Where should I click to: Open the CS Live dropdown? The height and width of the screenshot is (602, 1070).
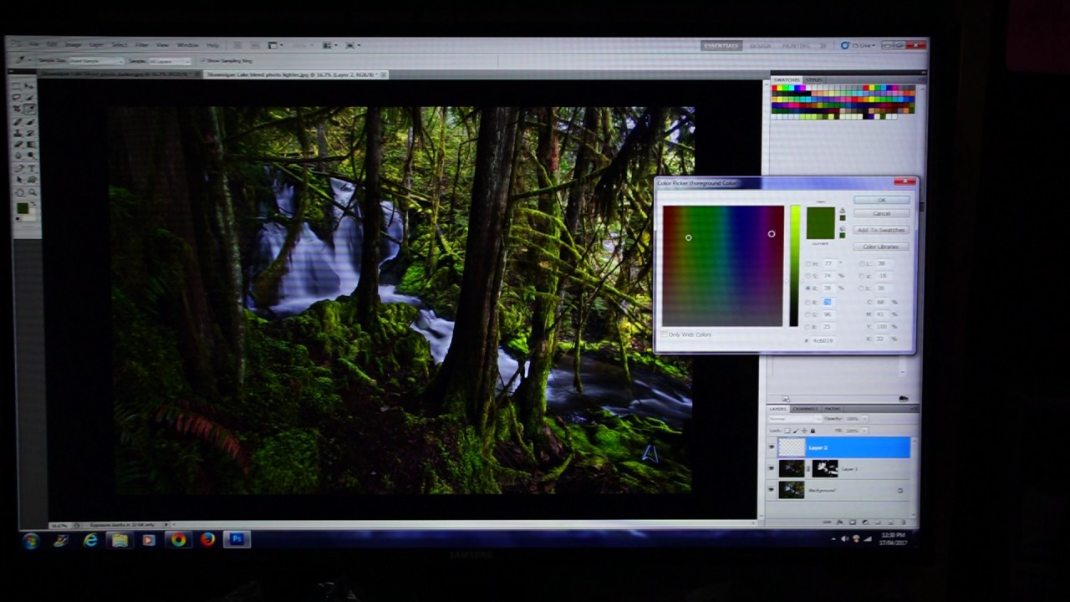pos(859,46)
